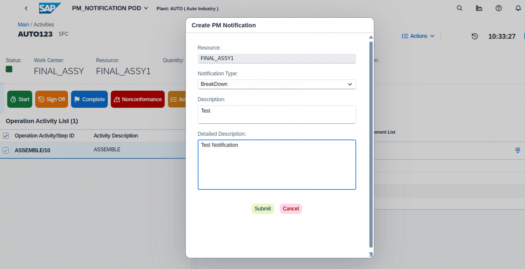
Task: Open the global search magnifier
Action: (x=459, y=8)
